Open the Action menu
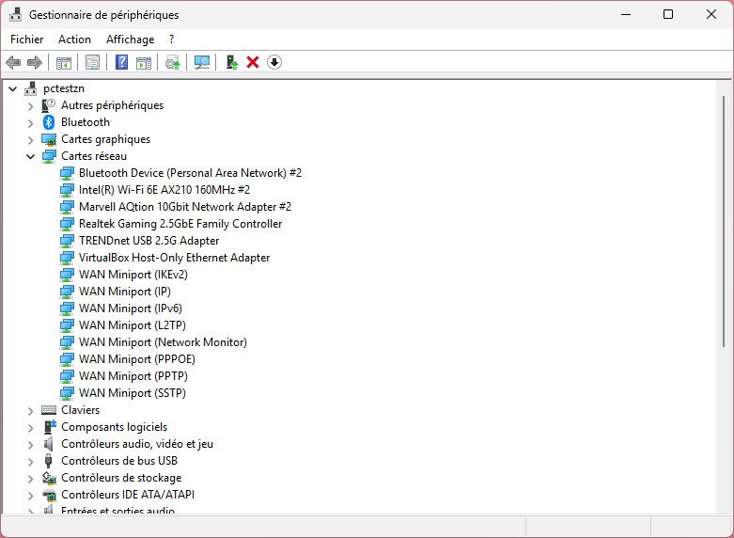 pos(74,40)
